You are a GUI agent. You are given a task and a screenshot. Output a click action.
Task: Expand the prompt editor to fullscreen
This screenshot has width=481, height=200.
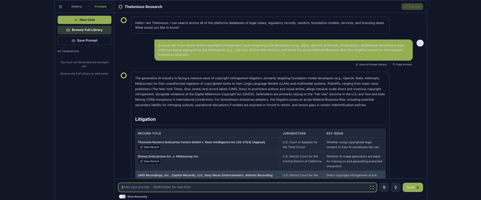(372, 188)
